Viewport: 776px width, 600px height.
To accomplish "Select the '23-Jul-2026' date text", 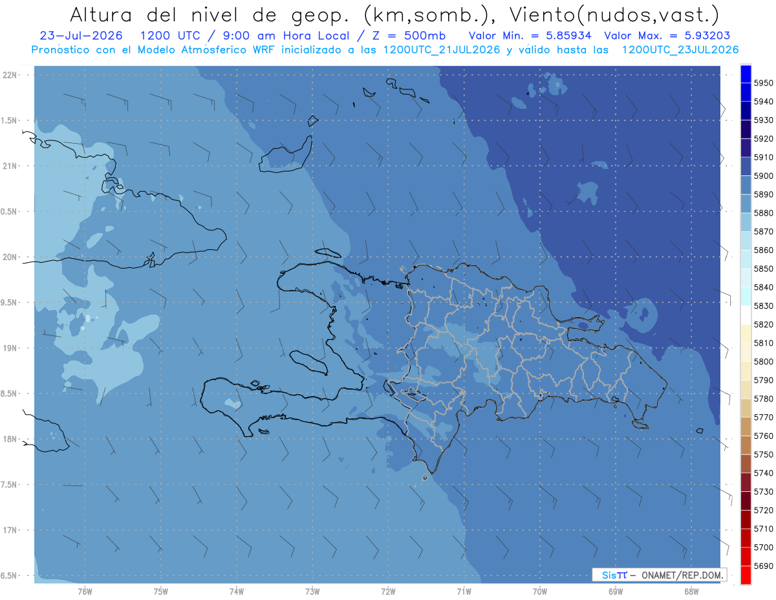I will (x=80, y=36).
